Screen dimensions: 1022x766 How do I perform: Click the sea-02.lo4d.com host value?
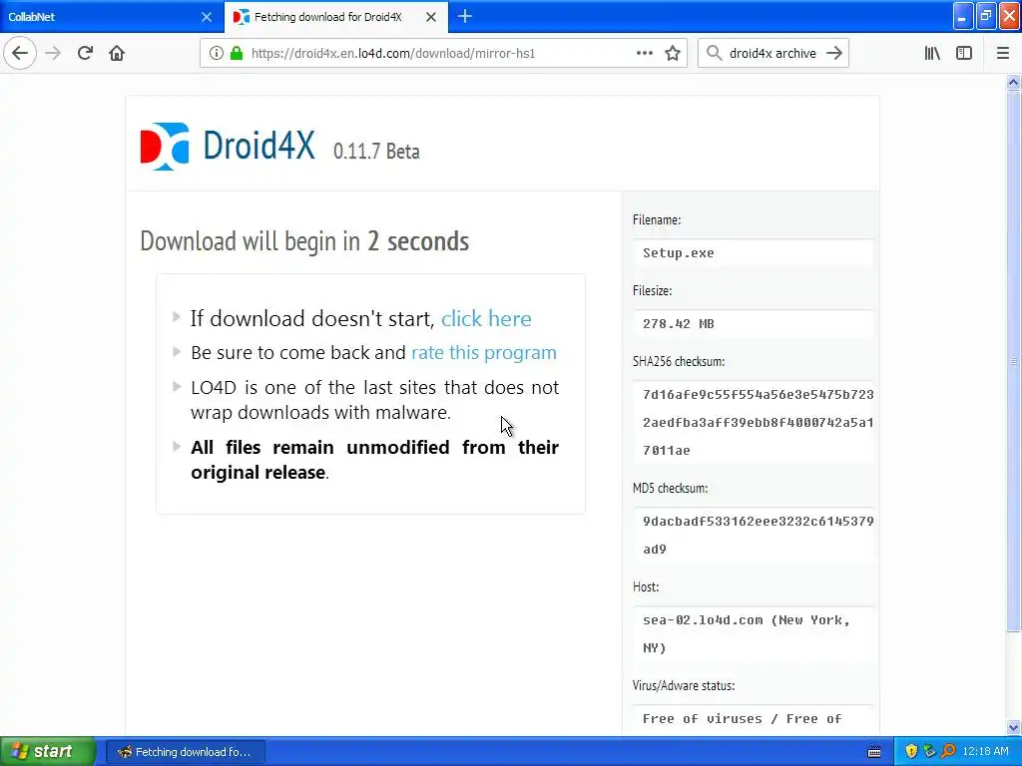[x=753, y=633]
